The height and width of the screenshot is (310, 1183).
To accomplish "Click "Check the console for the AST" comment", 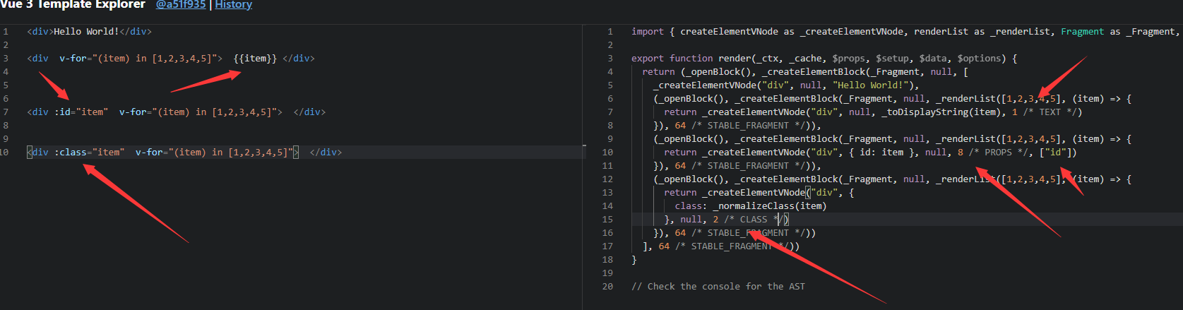I will (718, 287).
